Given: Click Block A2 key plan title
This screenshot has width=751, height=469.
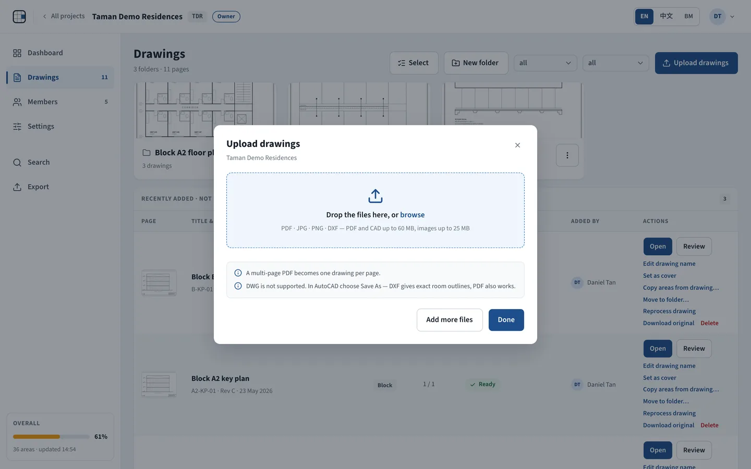Looking at the screenshot, I should [220, 379].
